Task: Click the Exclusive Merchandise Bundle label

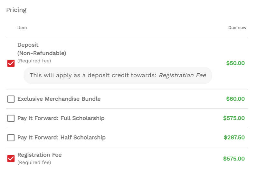Action: point(59,99)
